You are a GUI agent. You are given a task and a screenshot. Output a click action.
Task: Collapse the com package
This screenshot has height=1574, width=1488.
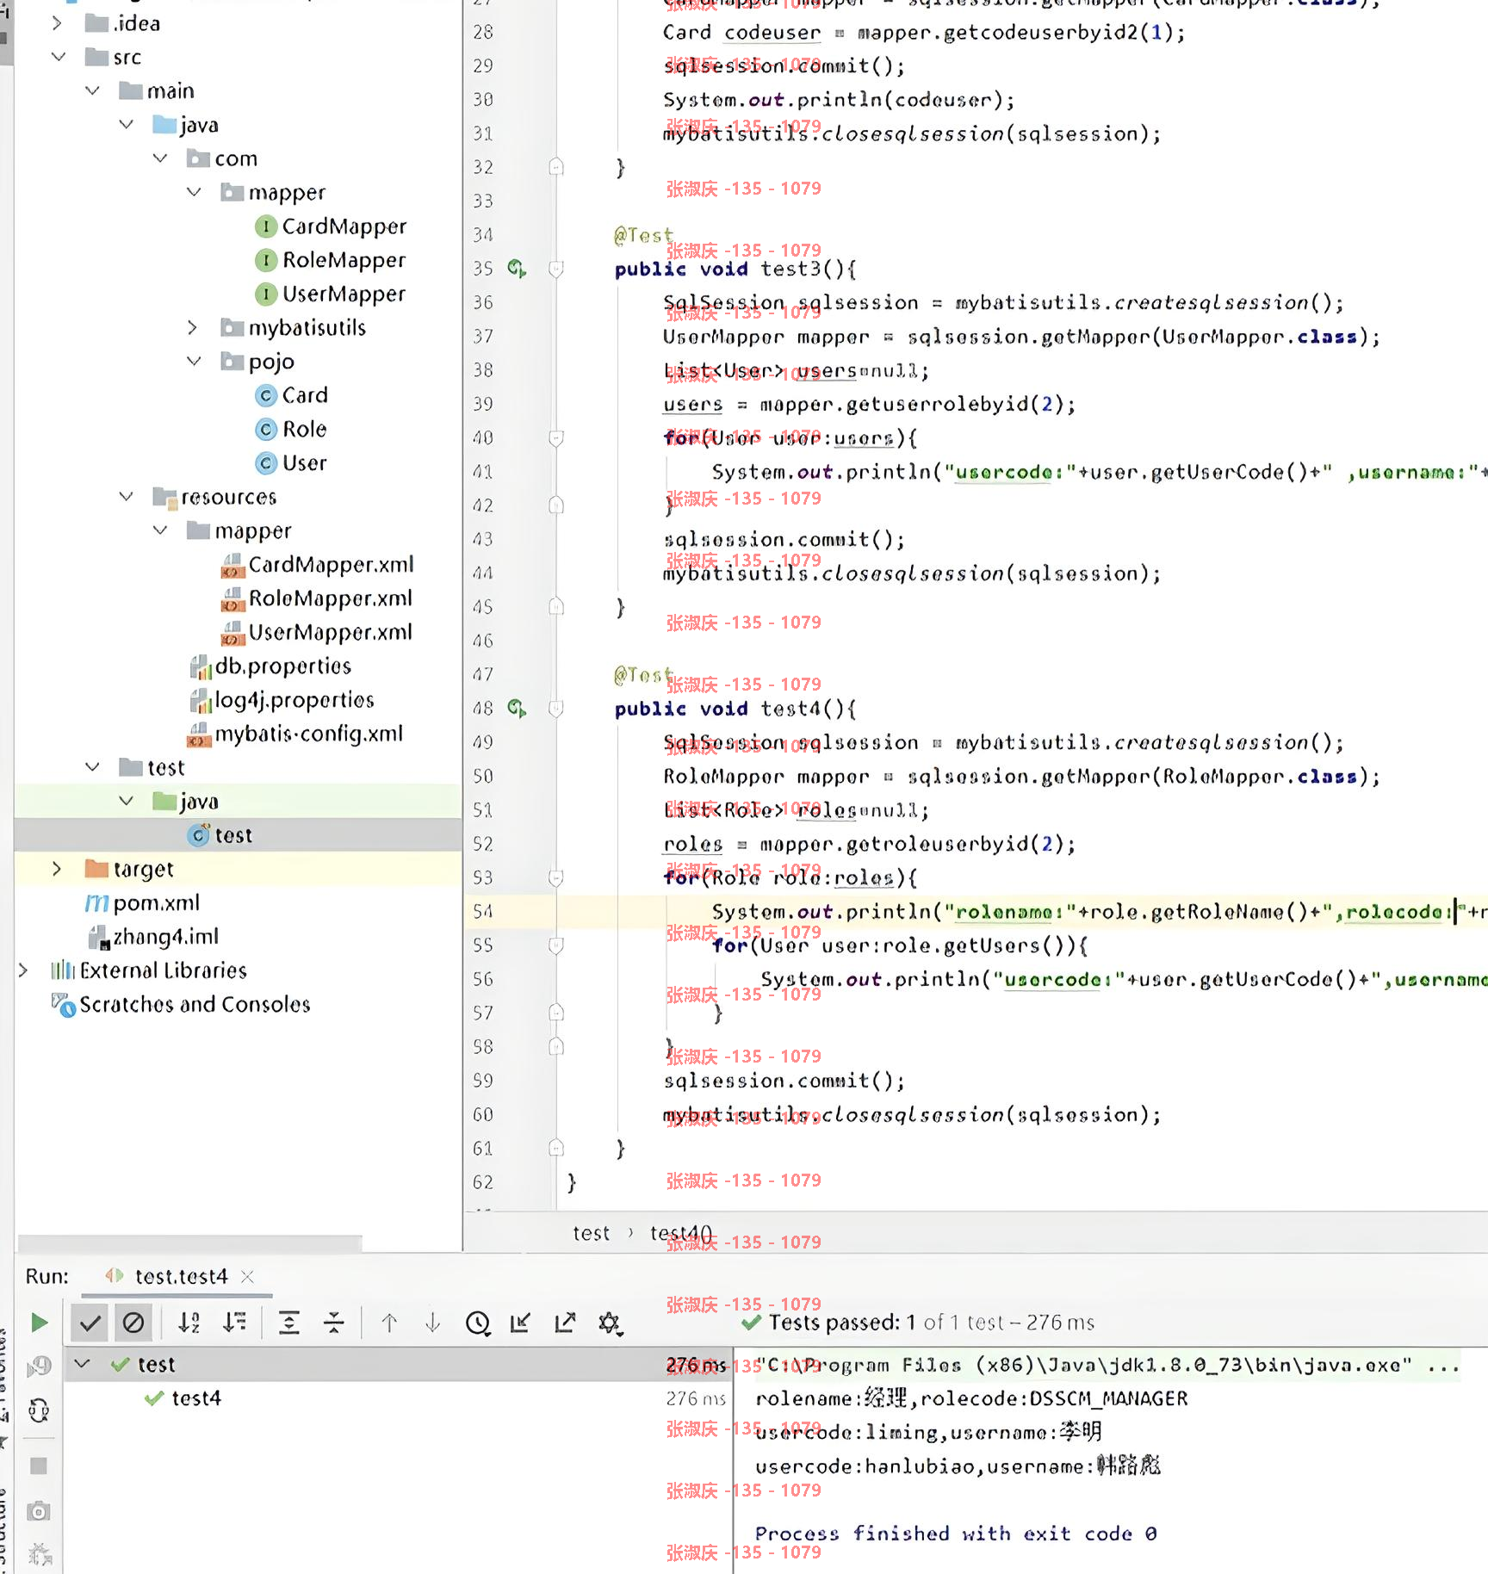click(160, 158)
